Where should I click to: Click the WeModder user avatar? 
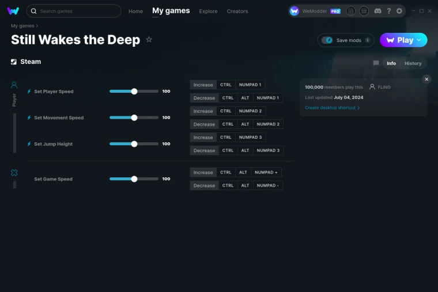pos(294,11)
